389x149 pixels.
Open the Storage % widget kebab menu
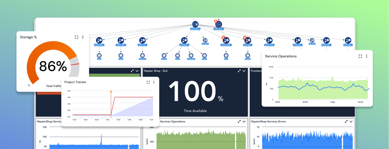click(x=83, y=37)
